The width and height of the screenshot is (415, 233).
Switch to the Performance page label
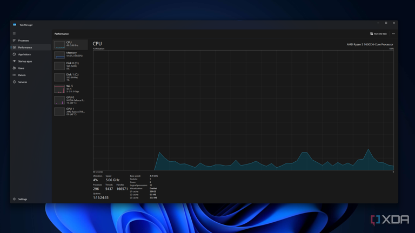[25, 47]
